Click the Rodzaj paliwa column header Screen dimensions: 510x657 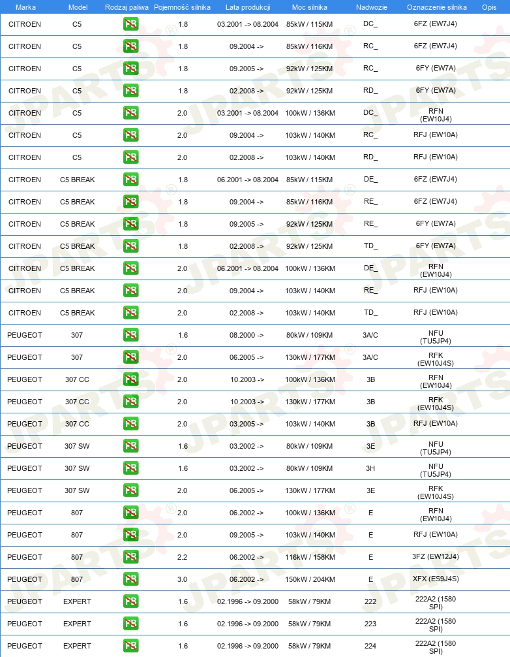point(127,7)
